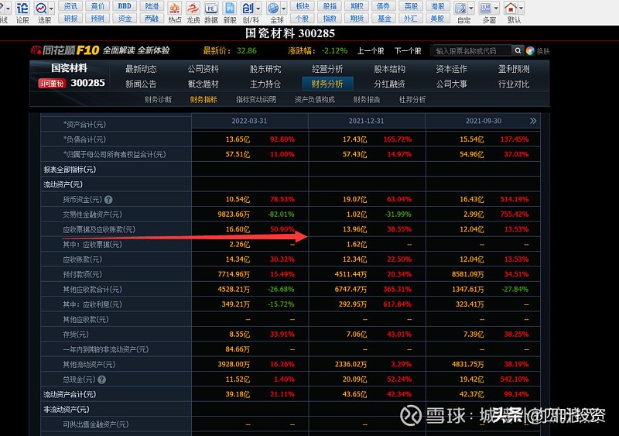The width and height of the screenshot is (619, 436).
Task: Click the double-arrow next periods chevron
Action: coord(533,121)
